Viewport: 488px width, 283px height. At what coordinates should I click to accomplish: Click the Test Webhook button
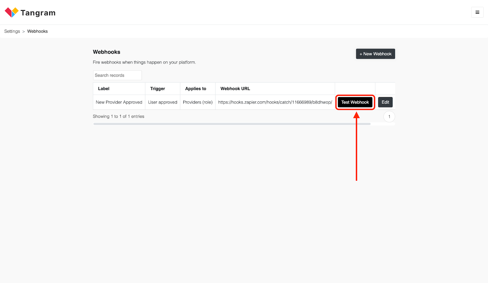point(355,102)
